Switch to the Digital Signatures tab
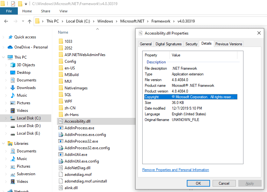 click(169, 44)
